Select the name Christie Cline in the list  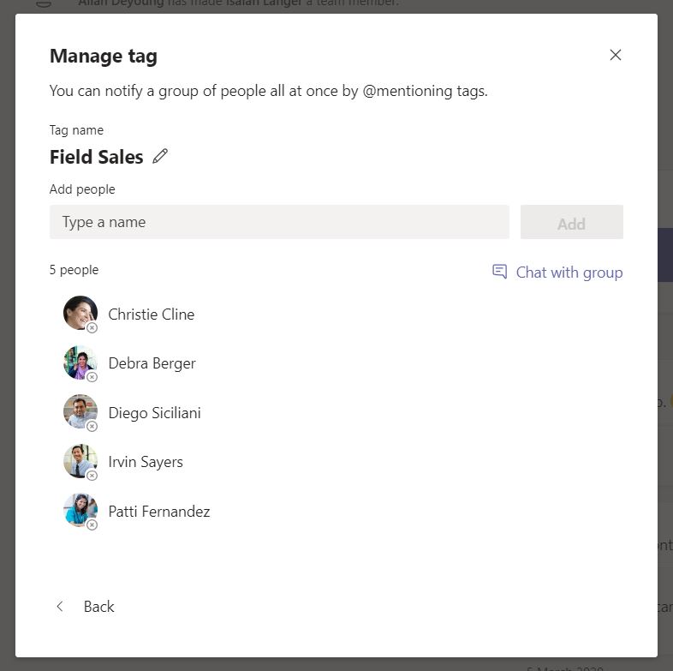pos(152,315)
